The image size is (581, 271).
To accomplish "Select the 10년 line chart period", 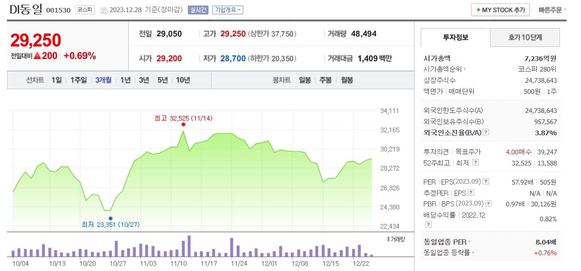I will (183, 80).
